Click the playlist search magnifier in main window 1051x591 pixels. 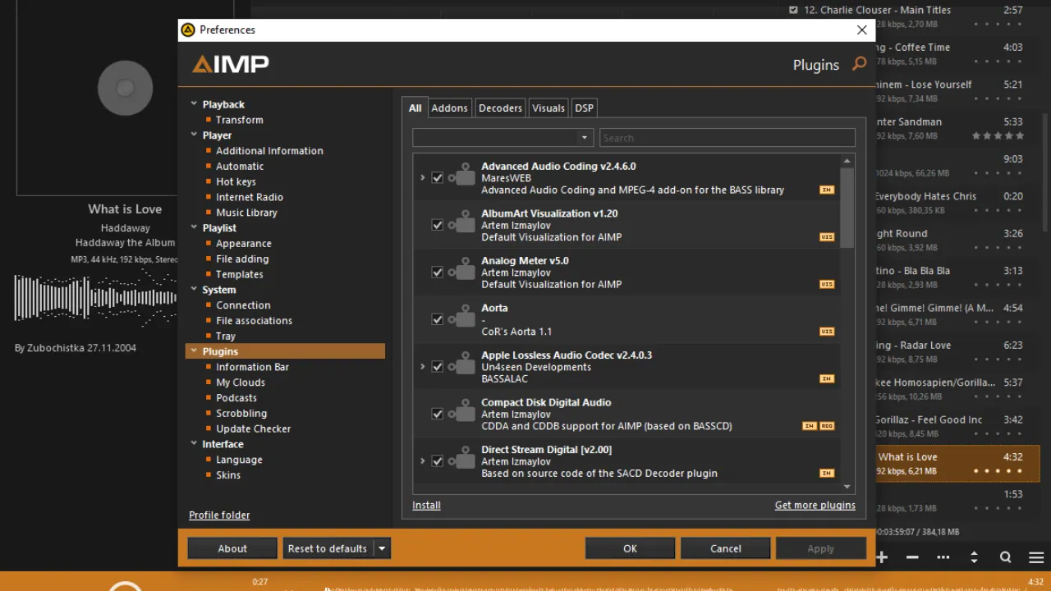pos(1005,557)
